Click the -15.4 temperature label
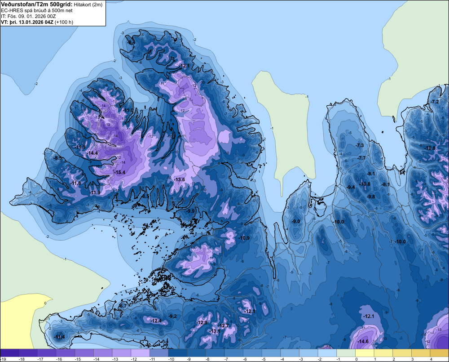The image size is (449, 362). [x=119, y=172]
